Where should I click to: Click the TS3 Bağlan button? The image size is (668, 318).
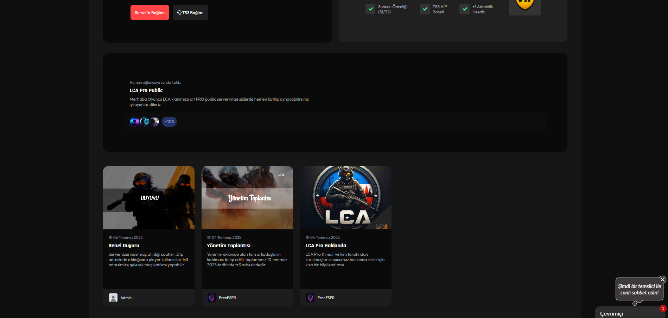click(190, 12)
